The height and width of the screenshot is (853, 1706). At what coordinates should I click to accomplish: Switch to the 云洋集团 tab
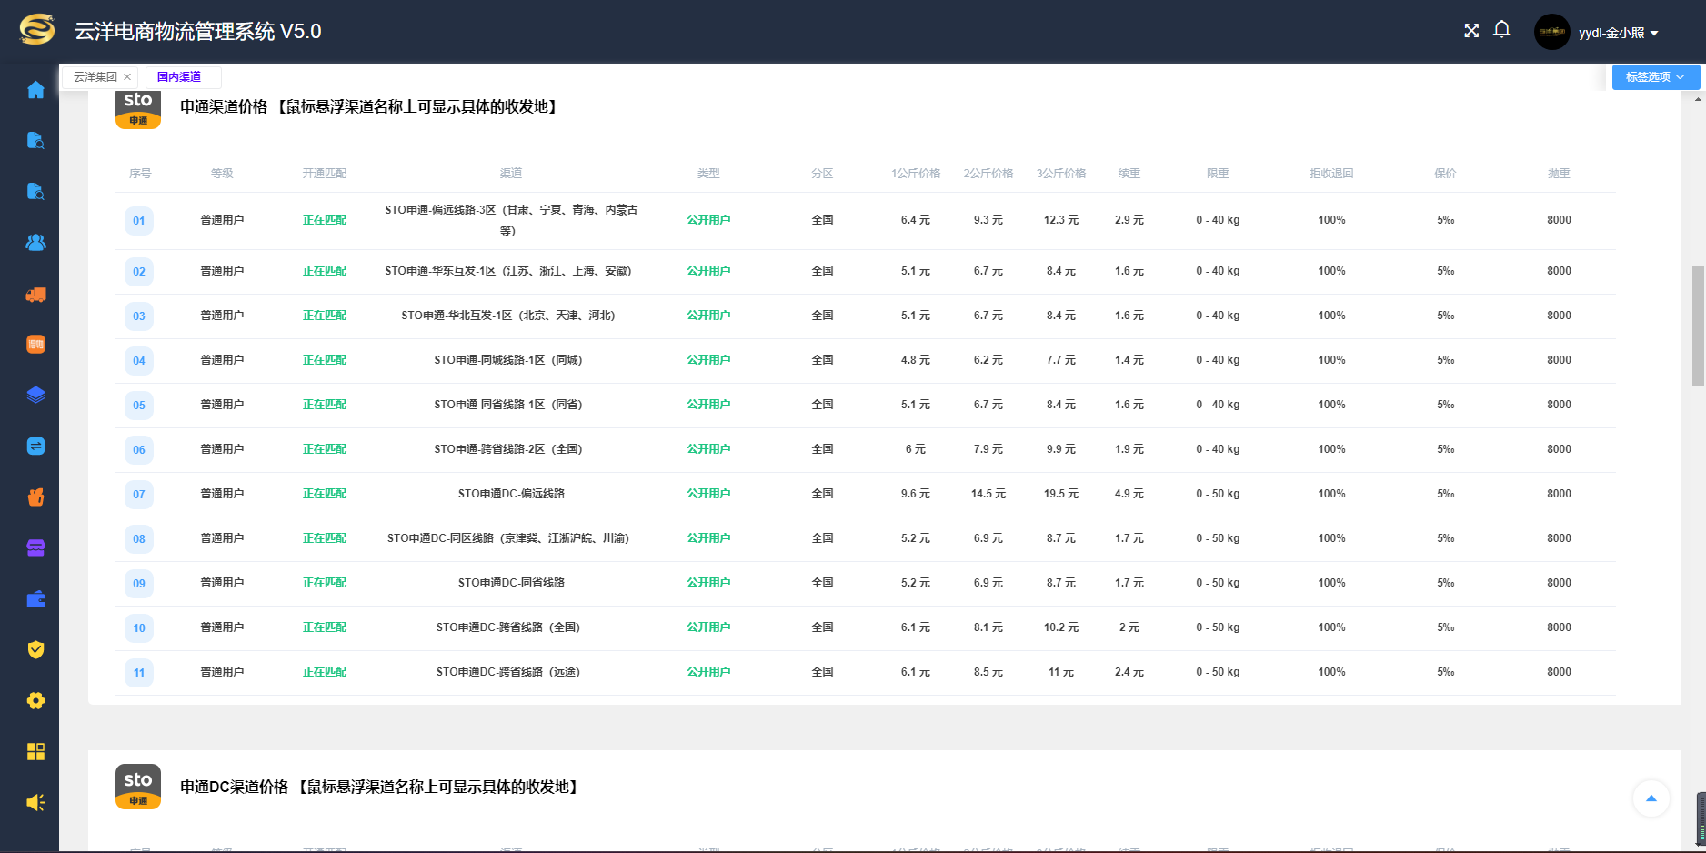pos(95,77)
